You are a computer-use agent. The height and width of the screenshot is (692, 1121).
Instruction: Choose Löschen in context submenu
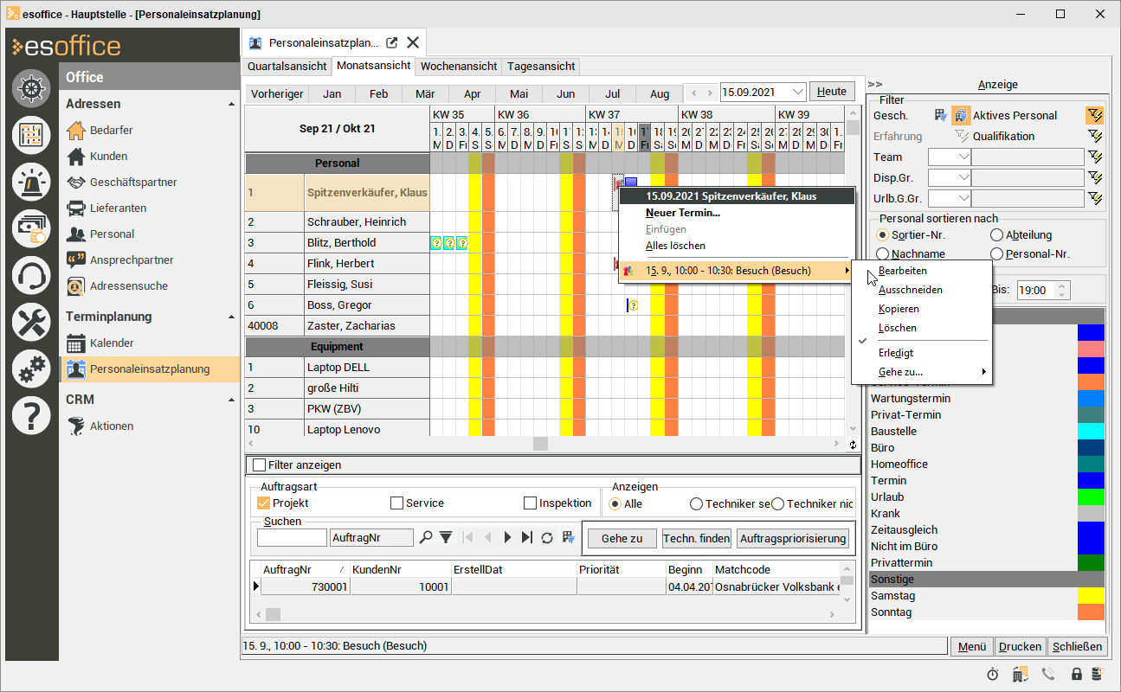(x=922, y=328)
